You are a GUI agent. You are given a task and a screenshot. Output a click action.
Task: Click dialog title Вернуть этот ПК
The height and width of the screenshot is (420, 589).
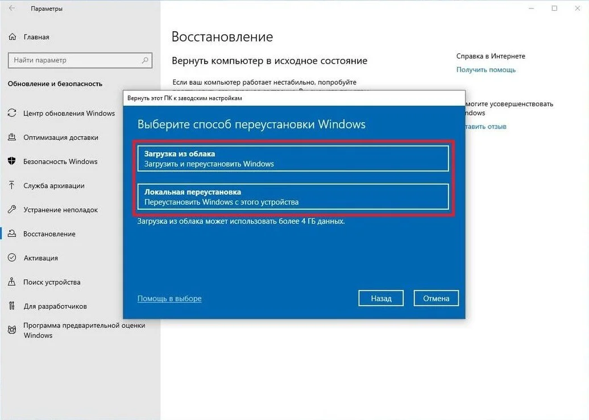point(184,98)
